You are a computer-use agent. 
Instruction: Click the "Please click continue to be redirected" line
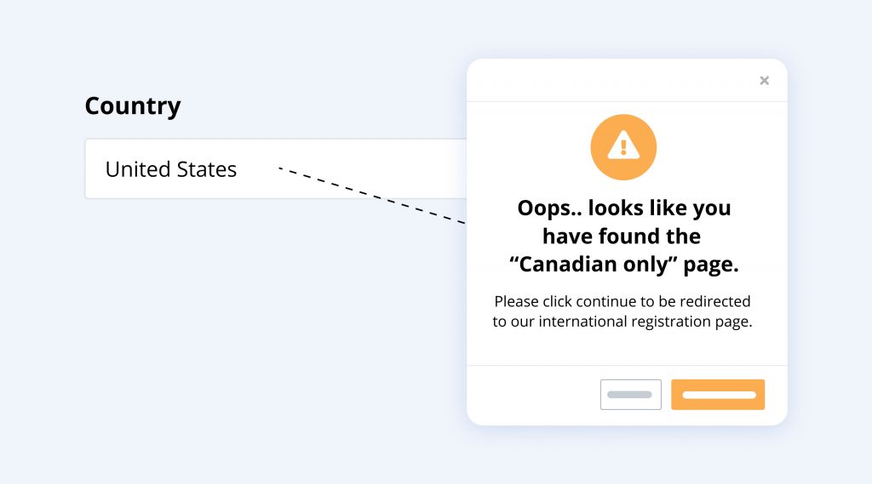[x=622, y=301]
